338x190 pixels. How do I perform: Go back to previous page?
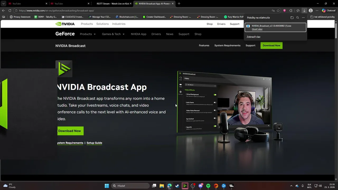pyautogui.click(x=3, y=11)
